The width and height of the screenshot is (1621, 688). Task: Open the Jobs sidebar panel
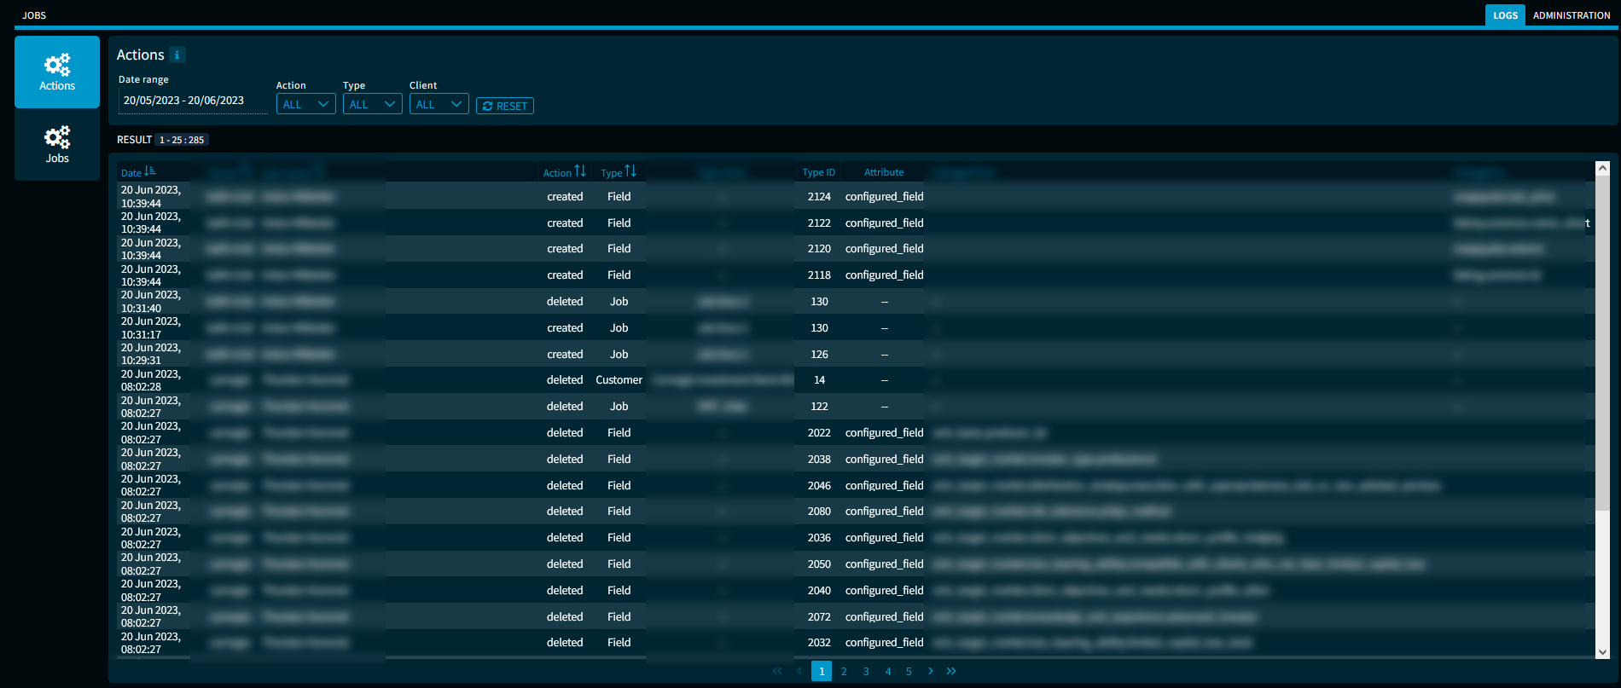pyautogui.click(x=57, y=145)
